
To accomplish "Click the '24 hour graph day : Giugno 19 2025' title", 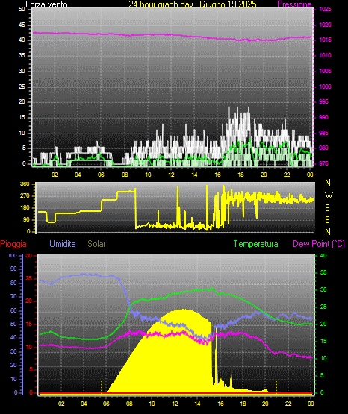I will coord(193,4).
